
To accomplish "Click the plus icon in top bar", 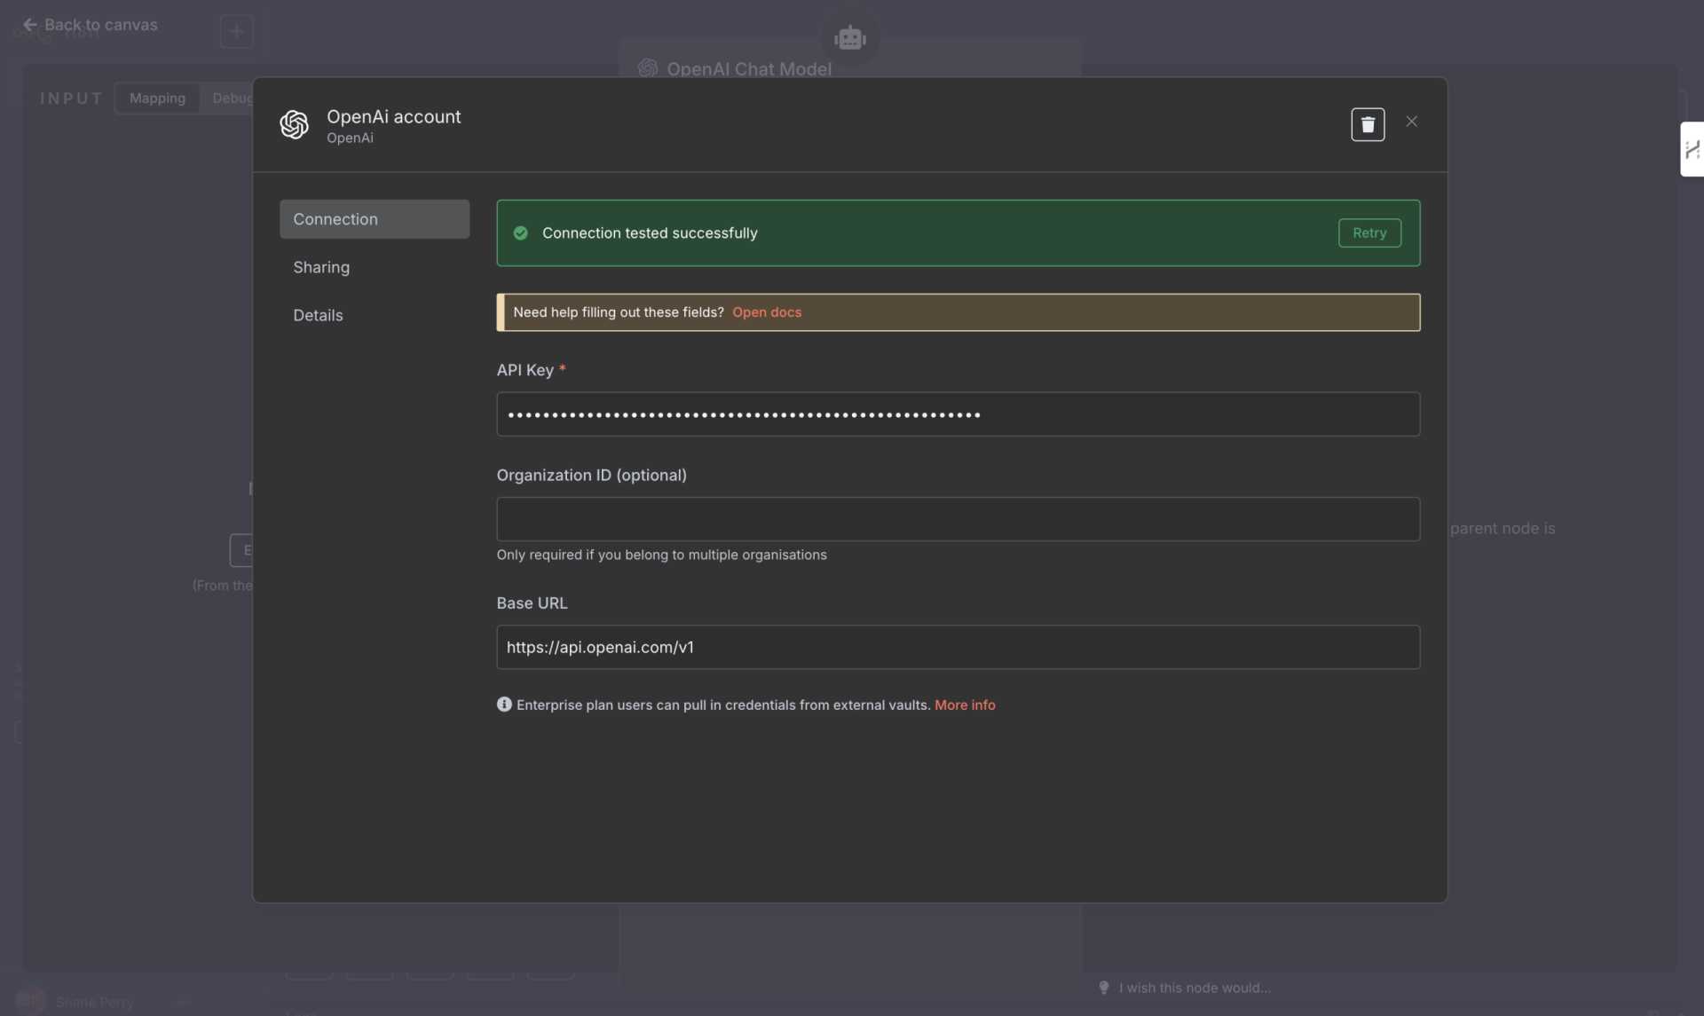I will pos(236,32).
